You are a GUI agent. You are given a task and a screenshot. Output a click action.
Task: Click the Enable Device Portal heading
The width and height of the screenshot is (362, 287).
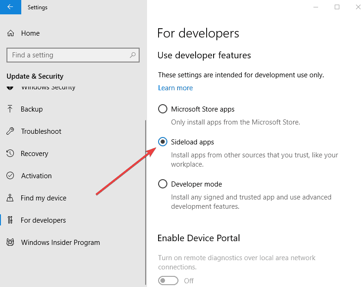click(199, 238)
